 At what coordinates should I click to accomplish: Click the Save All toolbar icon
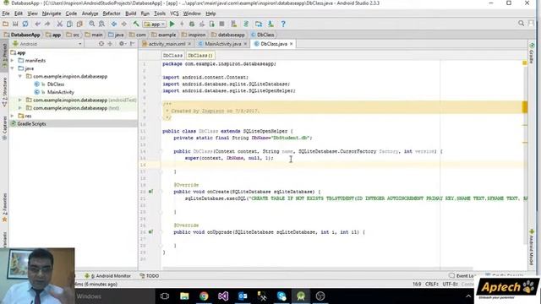[15, 24]
